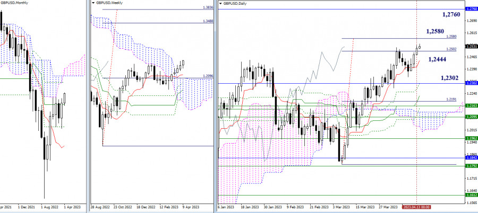
Task: Click the small 1.2502 level label on the daily chart
Action: (451, 49)
